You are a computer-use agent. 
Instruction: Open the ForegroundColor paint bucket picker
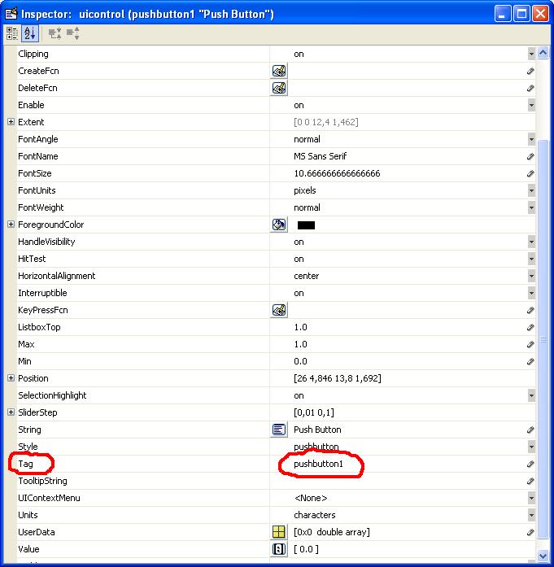click(279, 225)
